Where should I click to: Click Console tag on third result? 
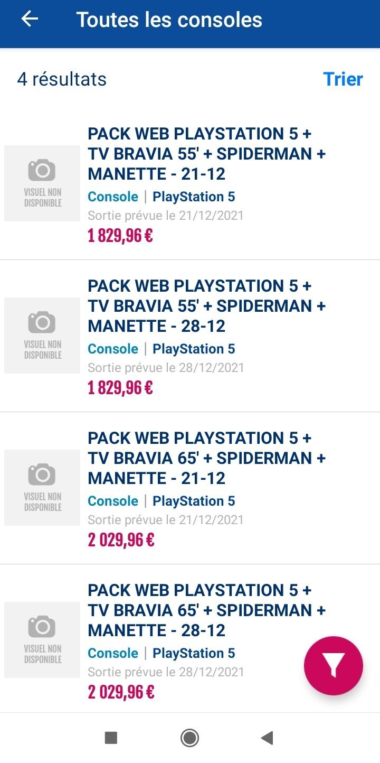(113, 501)
